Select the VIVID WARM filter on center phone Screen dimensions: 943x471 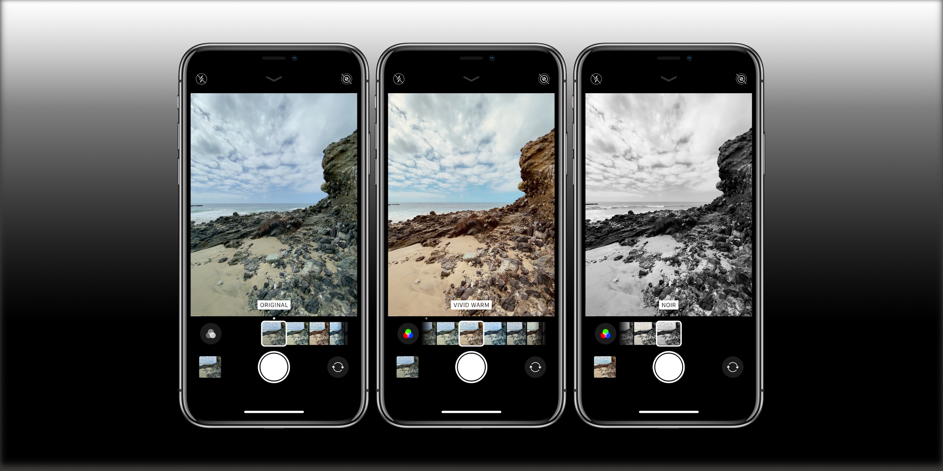coord(471,338)
